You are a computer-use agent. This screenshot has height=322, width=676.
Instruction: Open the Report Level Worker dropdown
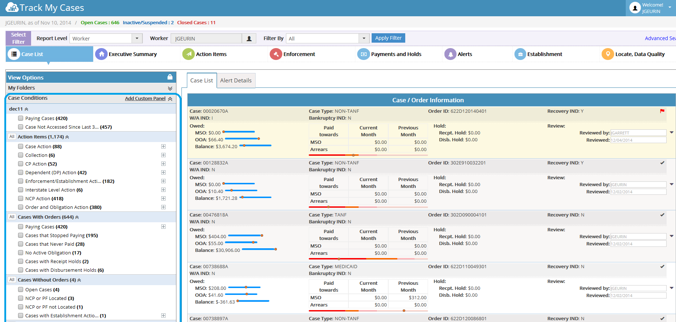coord(137,39)
